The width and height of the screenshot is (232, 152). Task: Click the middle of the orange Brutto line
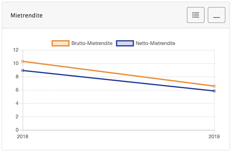(x=118, y=74)
